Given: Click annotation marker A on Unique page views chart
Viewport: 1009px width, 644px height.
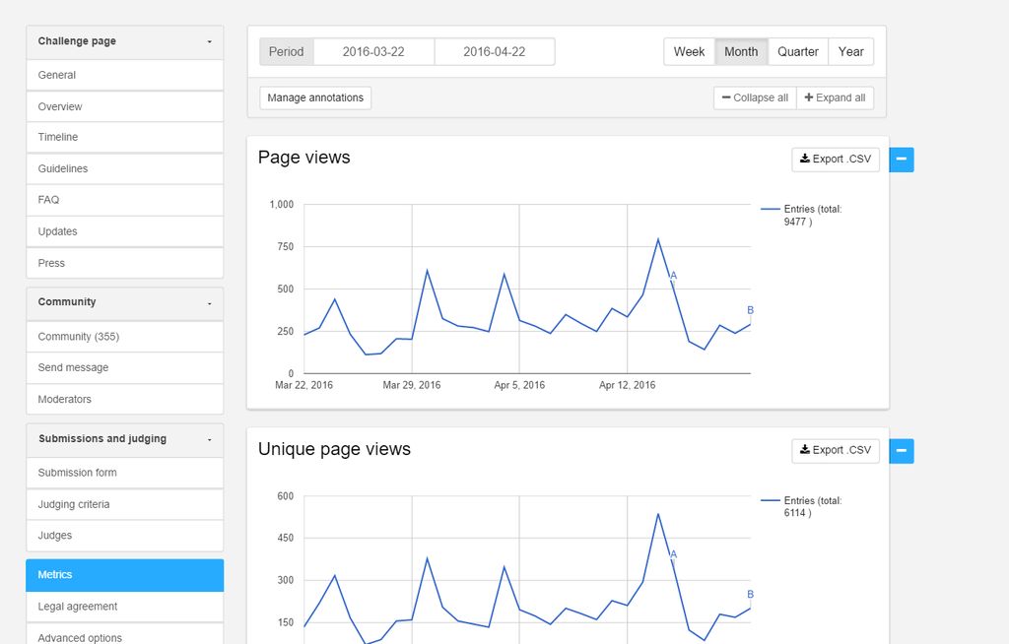Looking at the screenshot, I should coord(674,554).
